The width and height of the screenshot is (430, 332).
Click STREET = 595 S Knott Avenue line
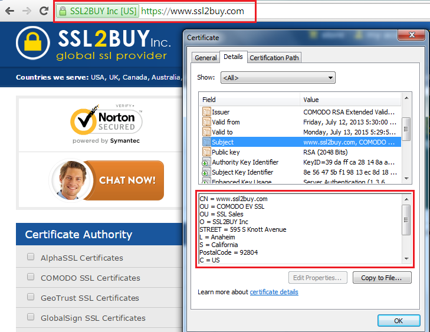[x=242, y=229]
